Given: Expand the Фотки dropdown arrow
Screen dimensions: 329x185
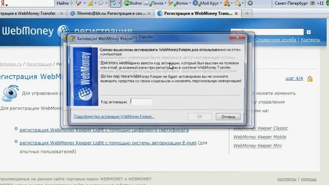Looking at the screenshot, I should point(190,4).
